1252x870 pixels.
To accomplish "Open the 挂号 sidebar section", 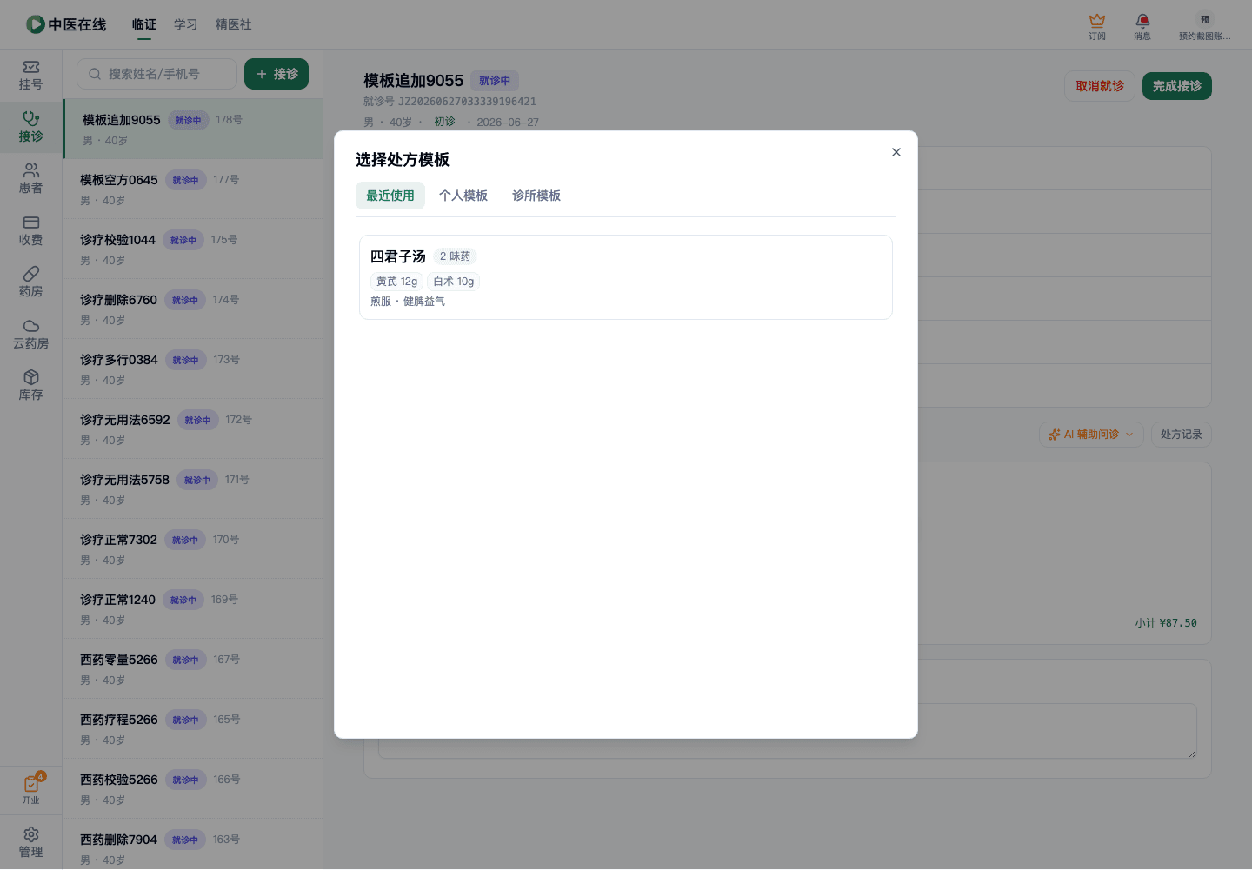I will (30, 76).
